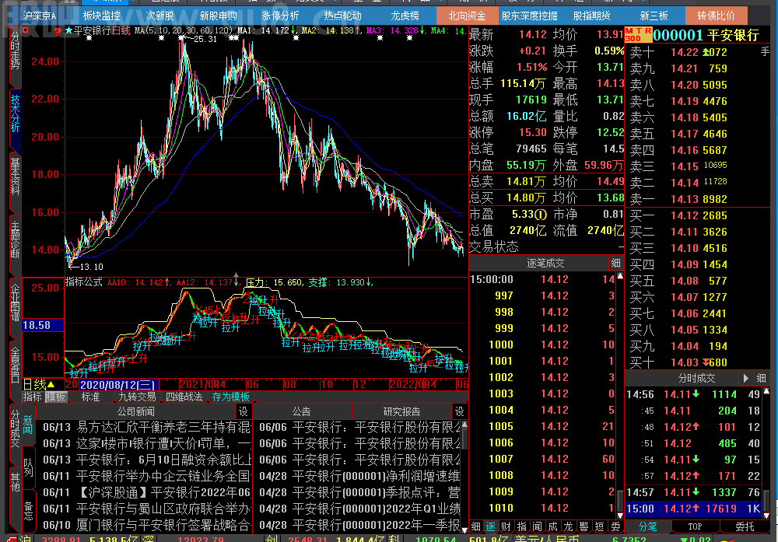Select the TOP tab at bottom right
The image size is (778, 542).
pyautogui.click(x=695, y=526)
